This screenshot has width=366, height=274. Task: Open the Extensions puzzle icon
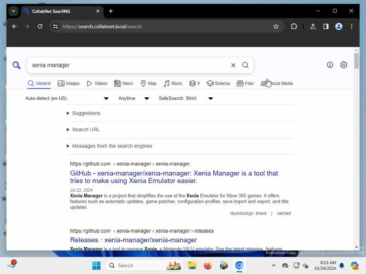(294, 26)
